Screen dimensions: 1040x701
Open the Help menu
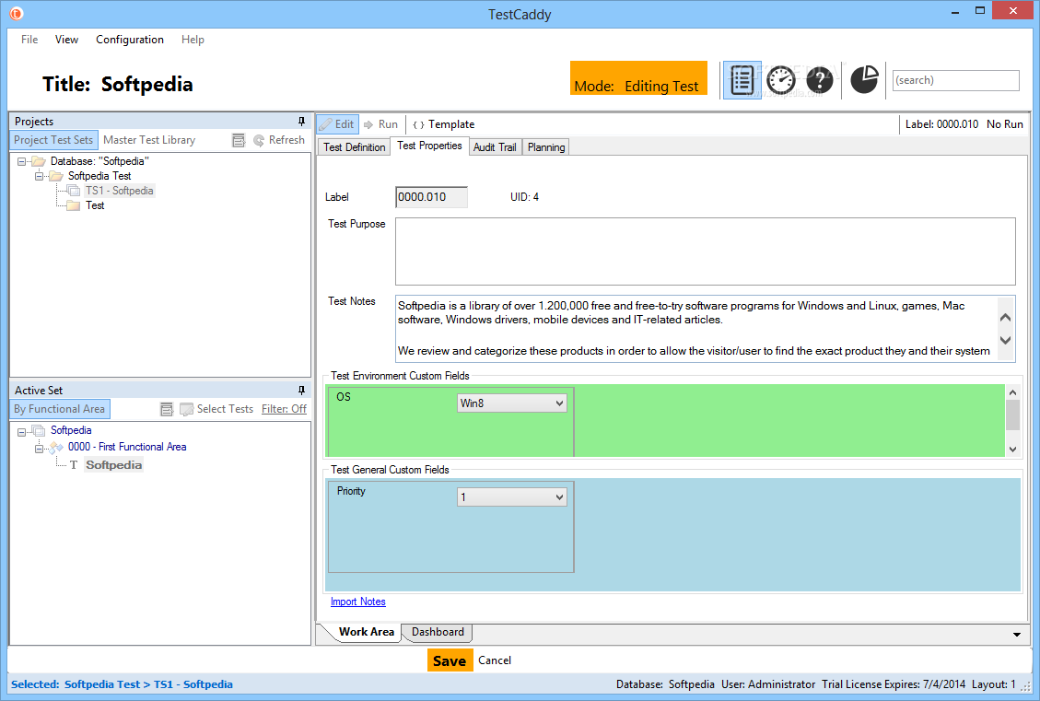pyautogui.click(x=193, y=40)
